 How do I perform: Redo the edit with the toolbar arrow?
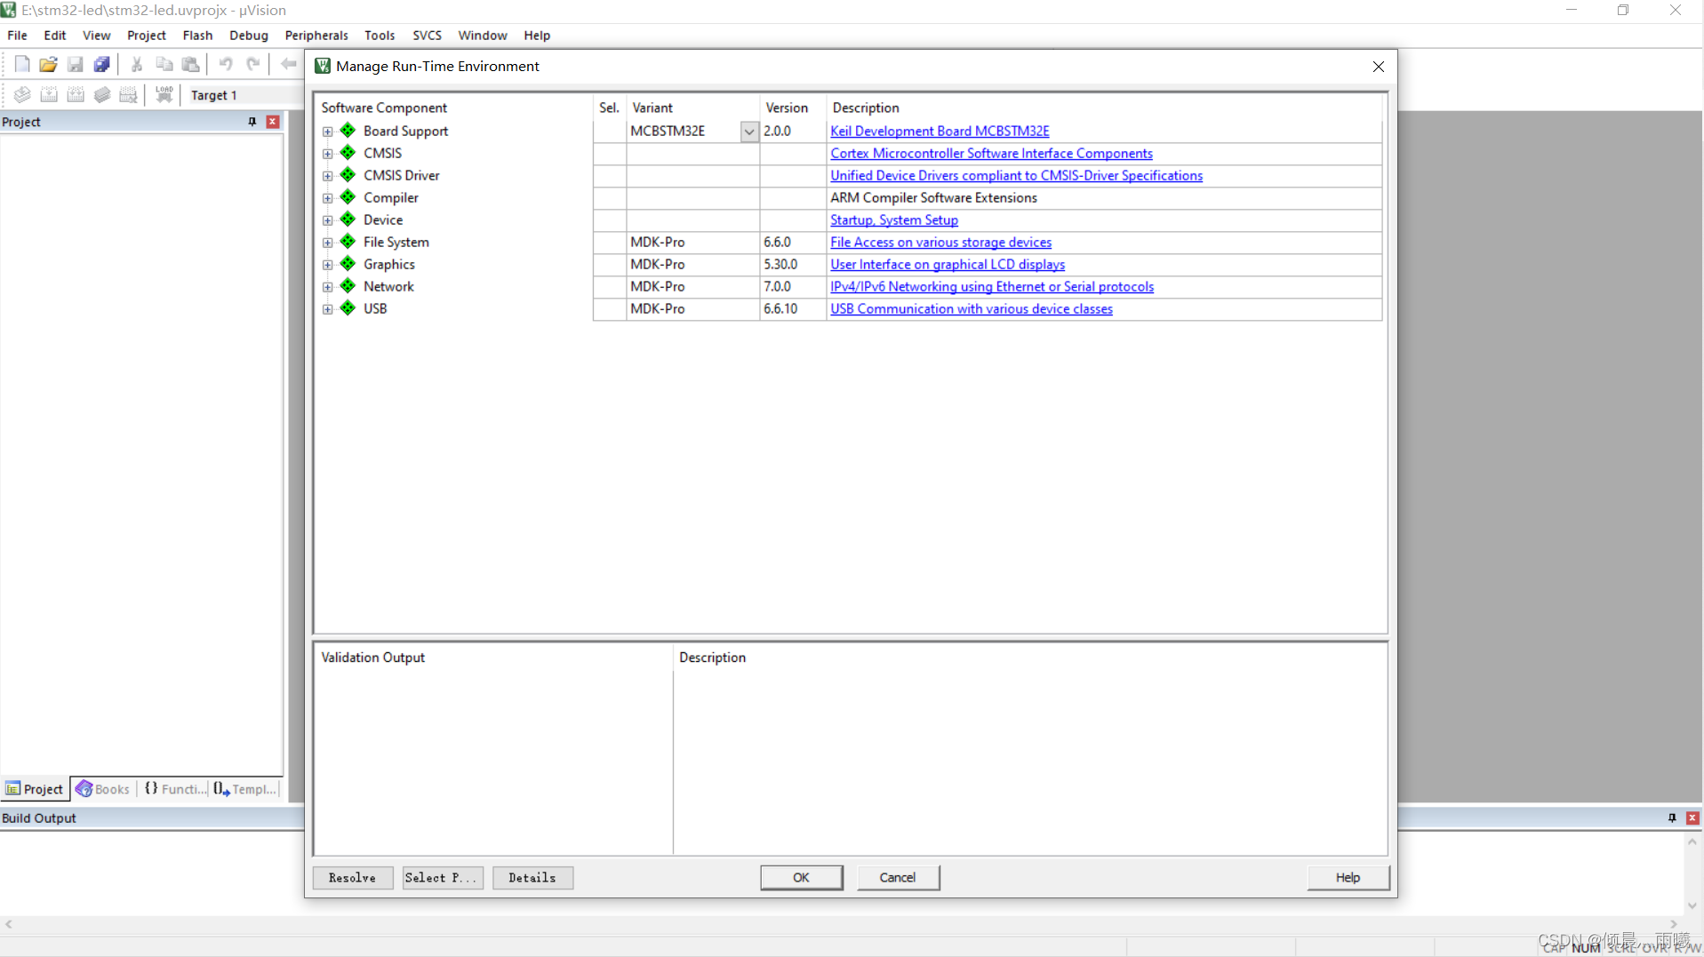253,64
